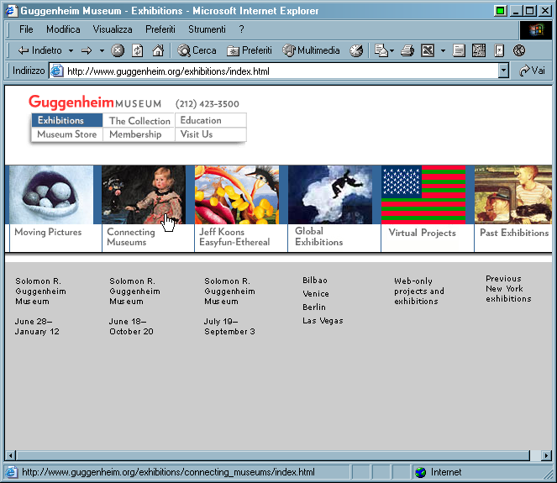Open the Virtual Projects link
This screenshot has width=557, height=483.
click(x=422, y=233)
